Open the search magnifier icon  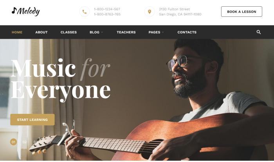(x=259, y=32)
